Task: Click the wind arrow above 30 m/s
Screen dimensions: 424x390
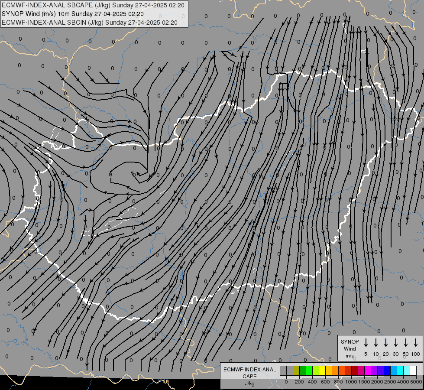Action: tap(396, 343)
